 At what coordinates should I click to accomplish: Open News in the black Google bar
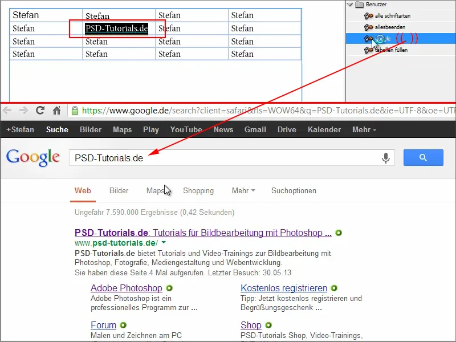click(223, 129)
